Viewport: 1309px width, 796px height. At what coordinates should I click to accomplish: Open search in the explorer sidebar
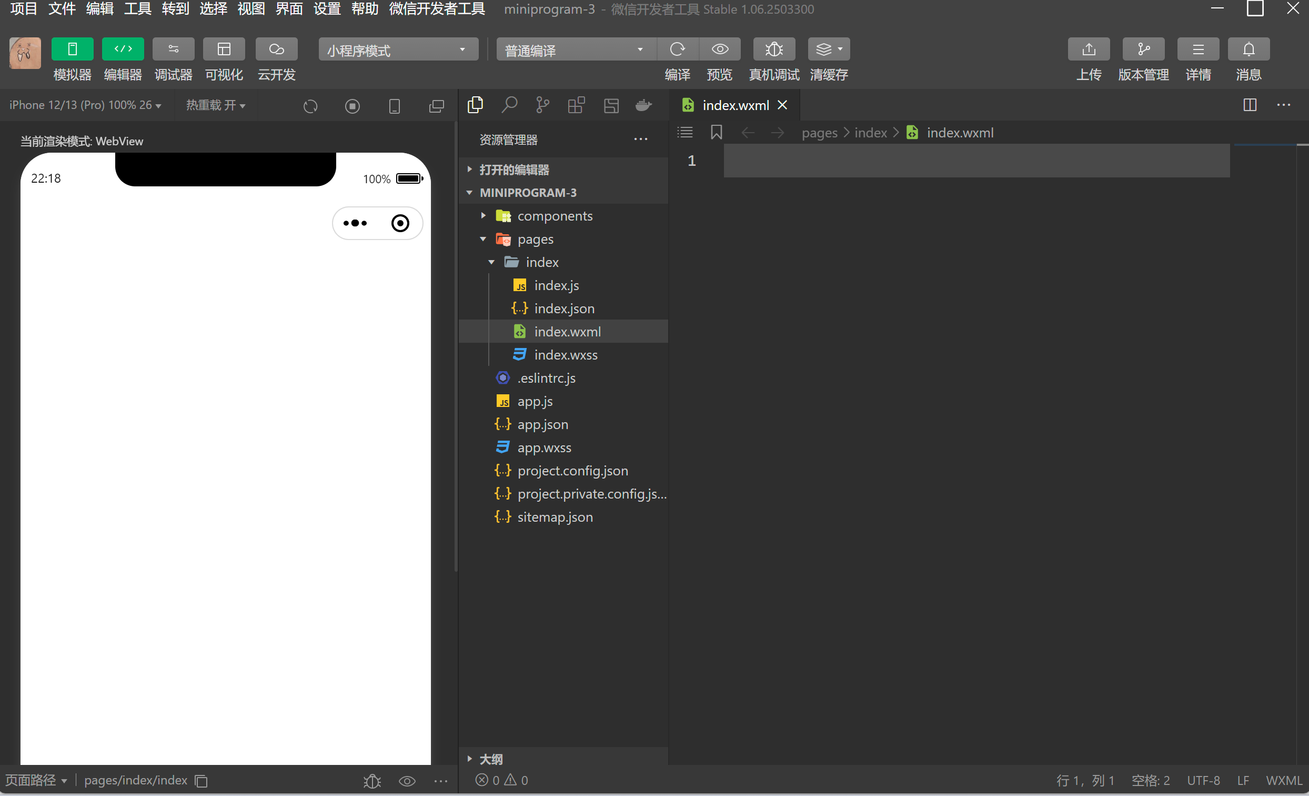click(x=509, y=105)
